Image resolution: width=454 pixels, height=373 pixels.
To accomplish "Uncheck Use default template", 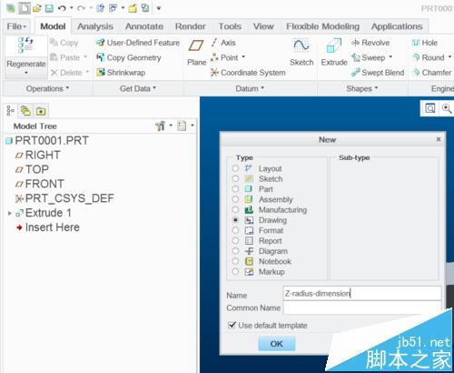I will click(232, 325).
